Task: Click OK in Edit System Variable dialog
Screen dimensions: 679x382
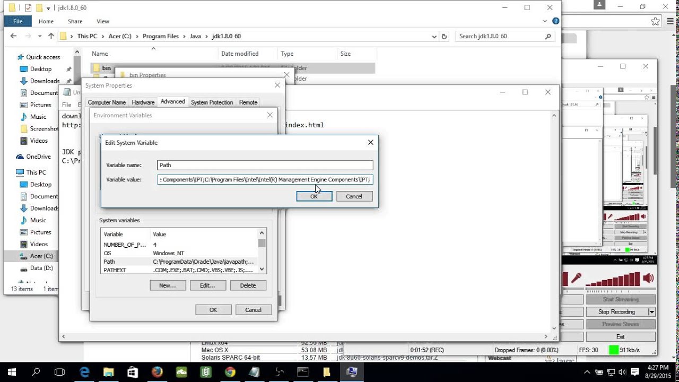Action: pos(314,196)
